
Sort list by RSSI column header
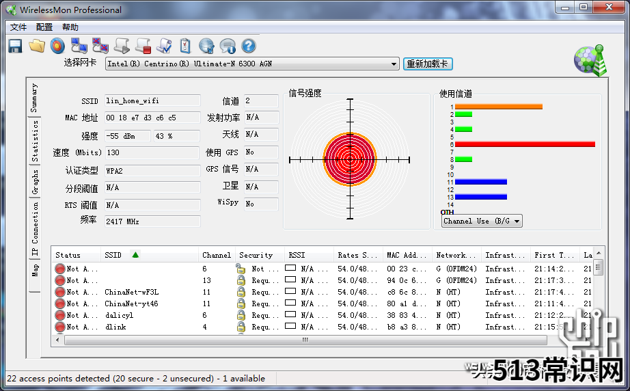tap(309, 255)
